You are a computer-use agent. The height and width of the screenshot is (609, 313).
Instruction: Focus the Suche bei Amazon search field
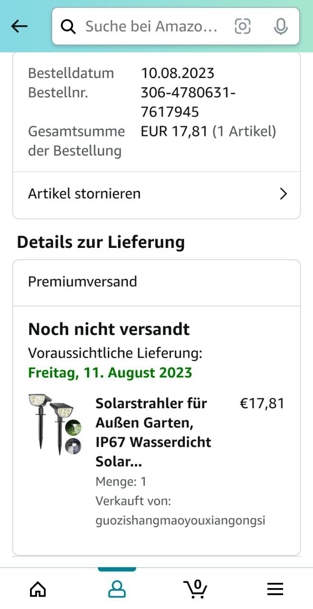point(152,27)
